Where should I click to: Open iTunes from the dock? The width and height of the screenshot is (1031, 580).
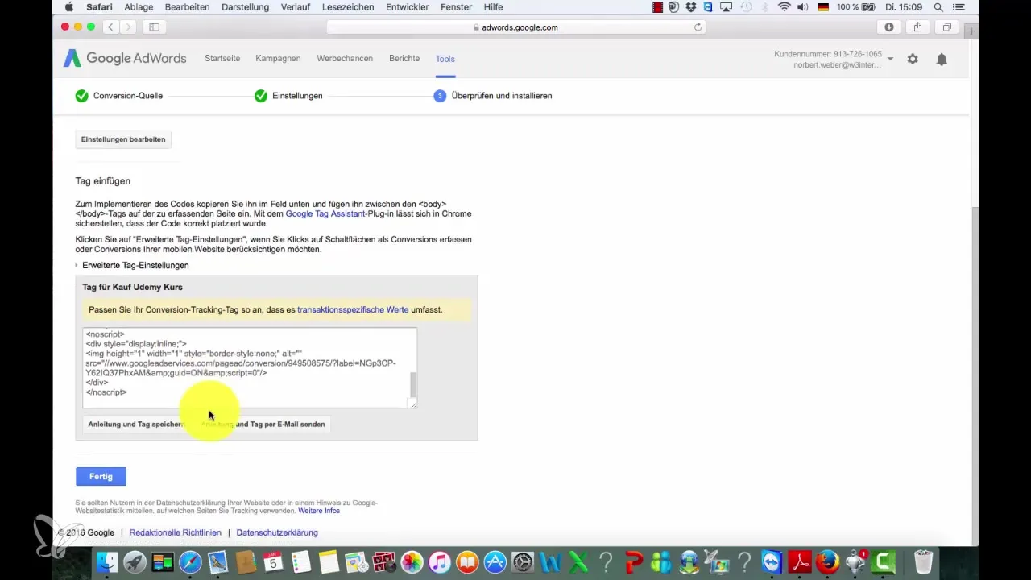coord(440,561)
